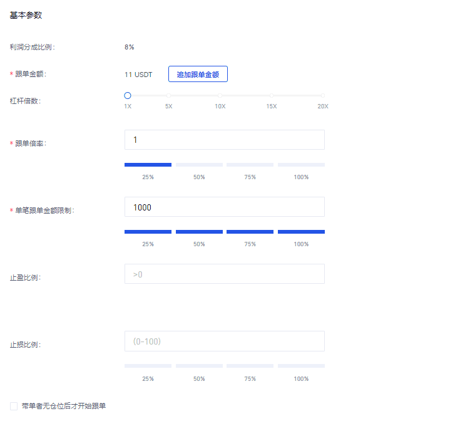Click the 追加跟单金额 button
The height and width of the screenshot is (421, 470).
(x=198, y=74)
